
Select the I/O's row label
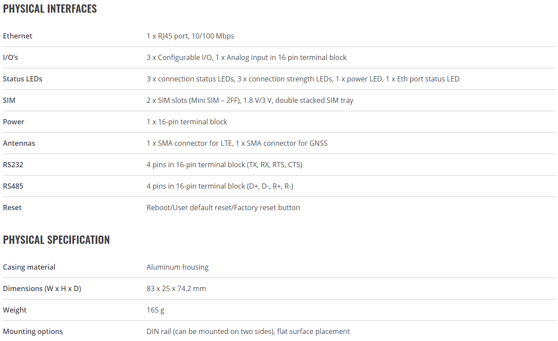click(x=11, y=57)
